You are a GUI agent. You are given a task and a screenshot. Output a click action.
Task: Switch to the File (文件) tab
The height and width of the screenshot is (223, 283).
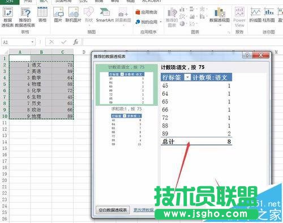(10, 2)
